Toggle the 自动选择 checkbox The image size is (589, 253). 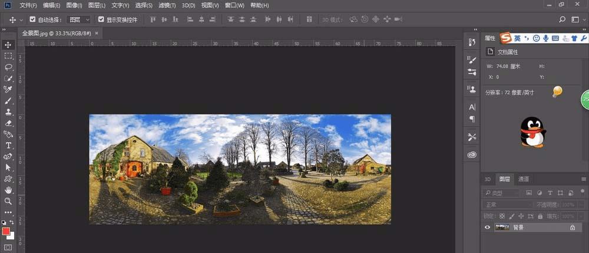33,19
